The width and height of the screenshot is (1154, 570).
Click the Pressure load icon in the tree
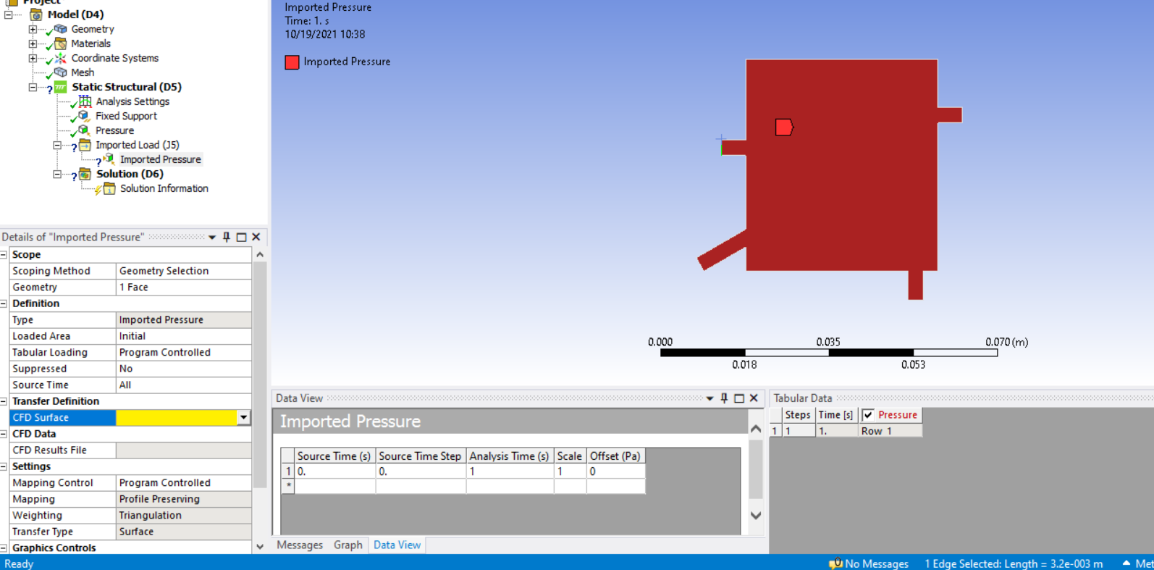(x=83, y=130)
